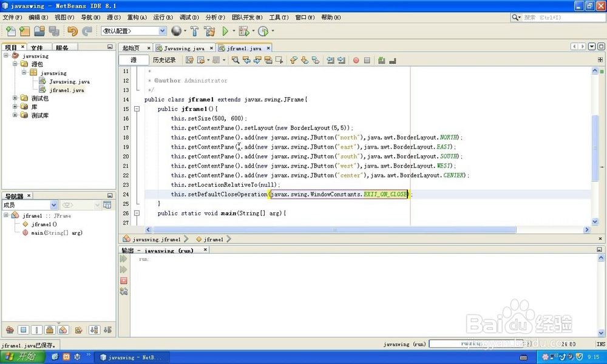Click javaswing - NetBeans taskbar button
The image size is (607, 364).
tap(132, 357)
